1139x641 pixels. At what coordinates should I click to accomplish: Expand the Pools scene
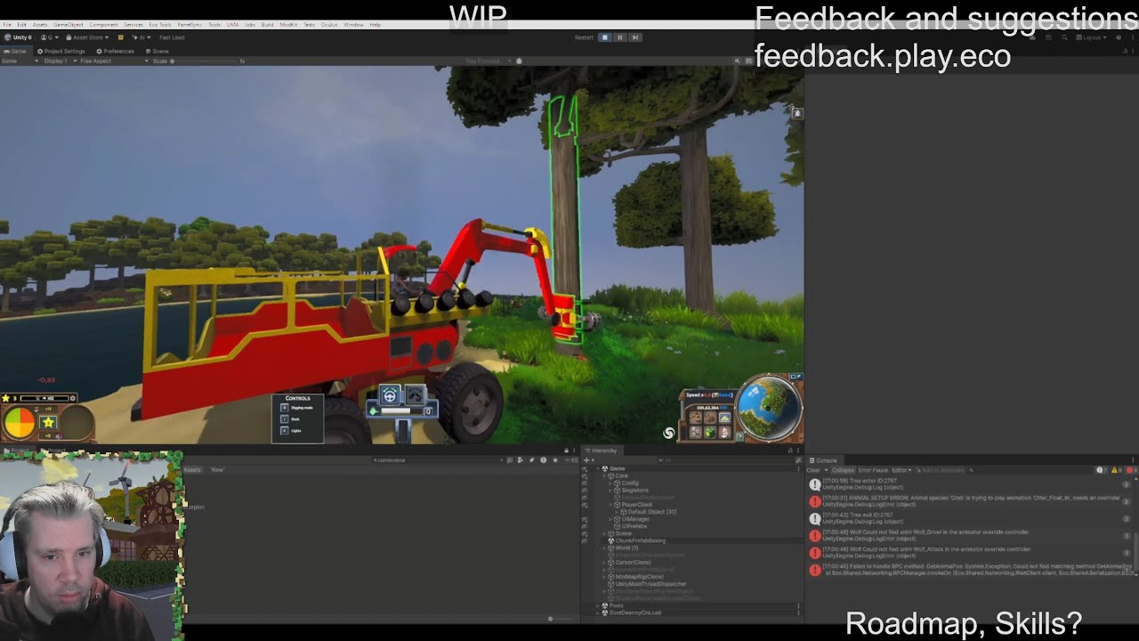[598, 605]
